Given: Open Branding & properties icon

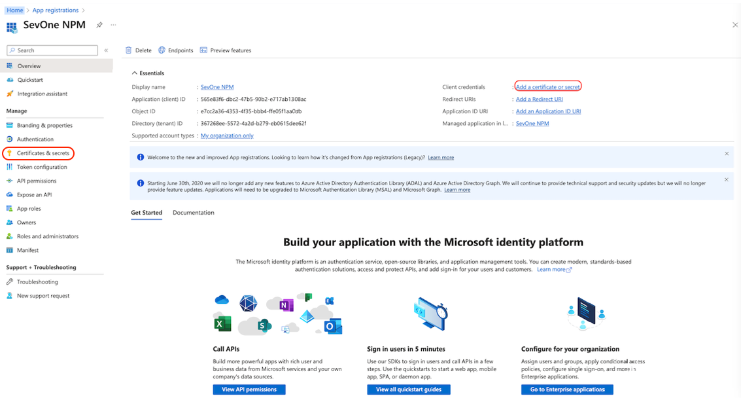Looking at the screenshot, I should click(x=9, y=126).
